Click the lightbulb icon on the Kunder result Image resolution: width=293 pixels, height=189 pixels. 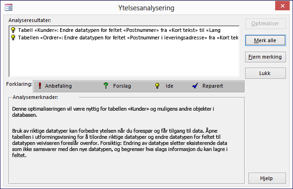[13, 30]
